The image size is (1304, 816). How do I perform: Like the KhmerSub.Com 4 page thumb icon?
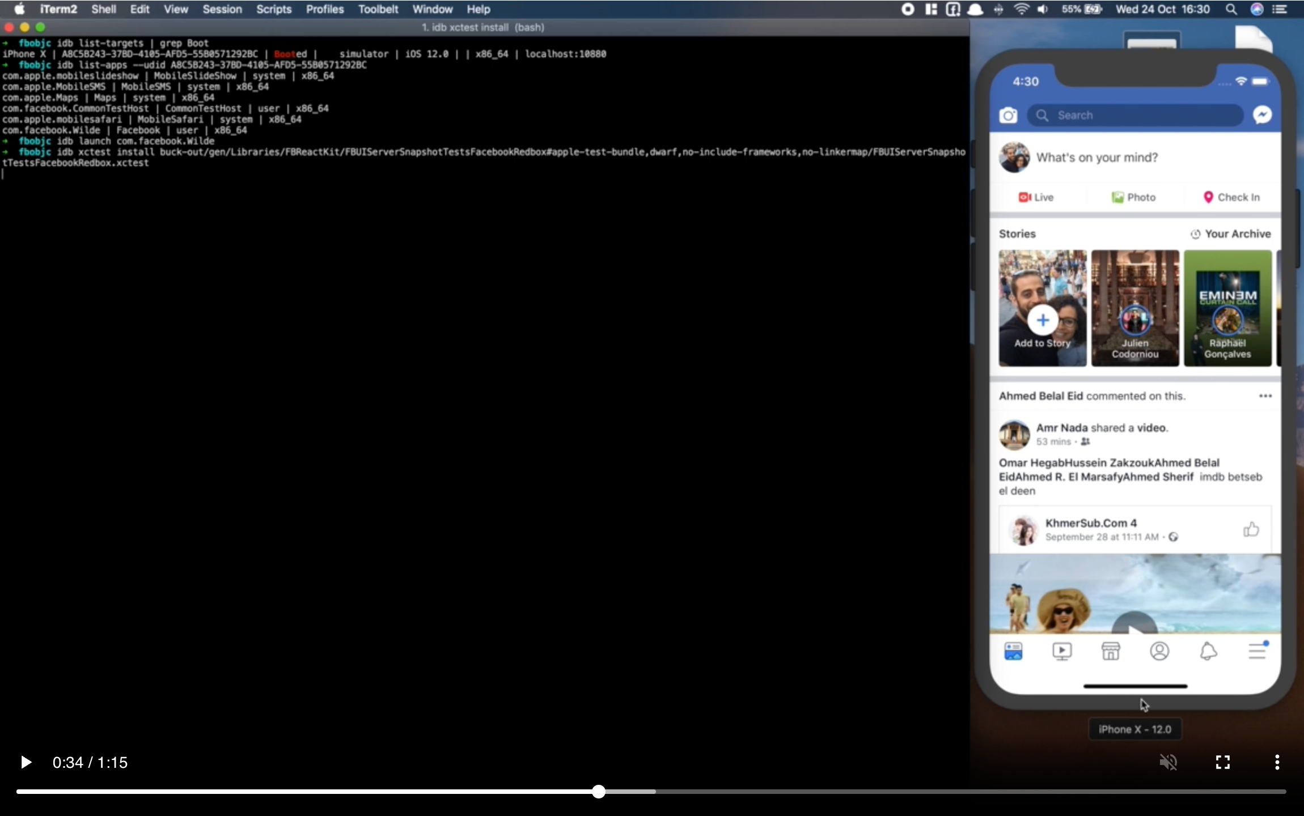1251,530
